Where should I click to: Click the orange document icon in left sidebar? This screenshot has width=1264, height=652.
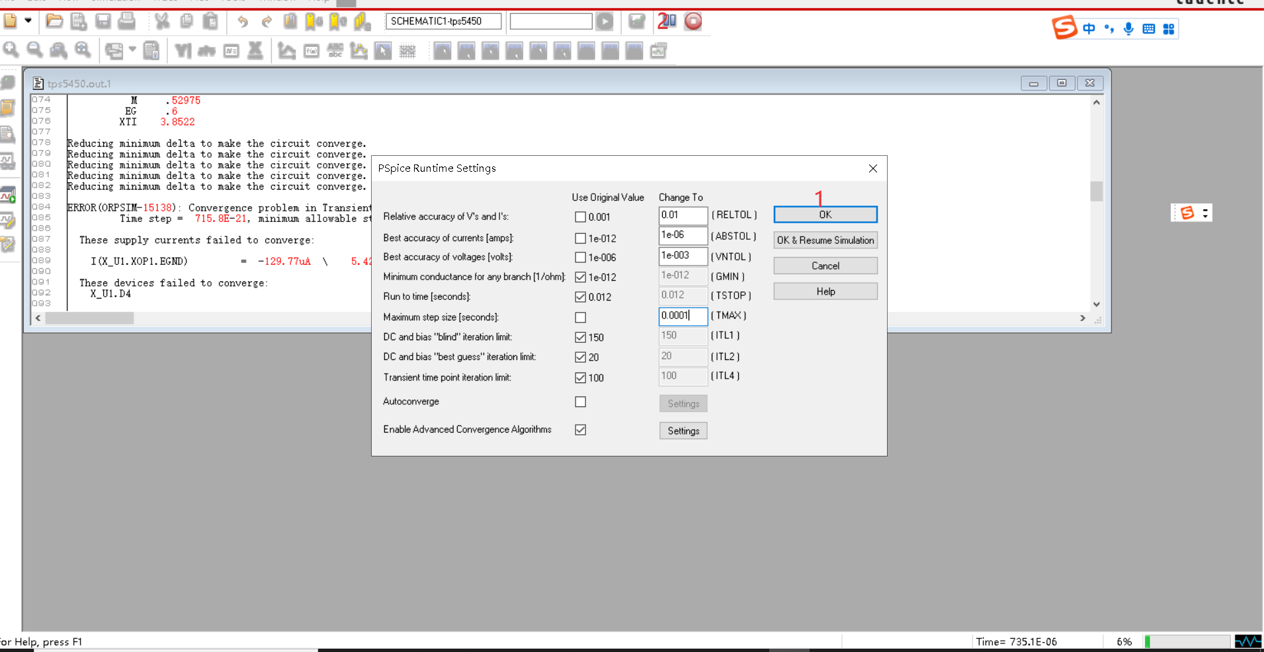[8, 108]
